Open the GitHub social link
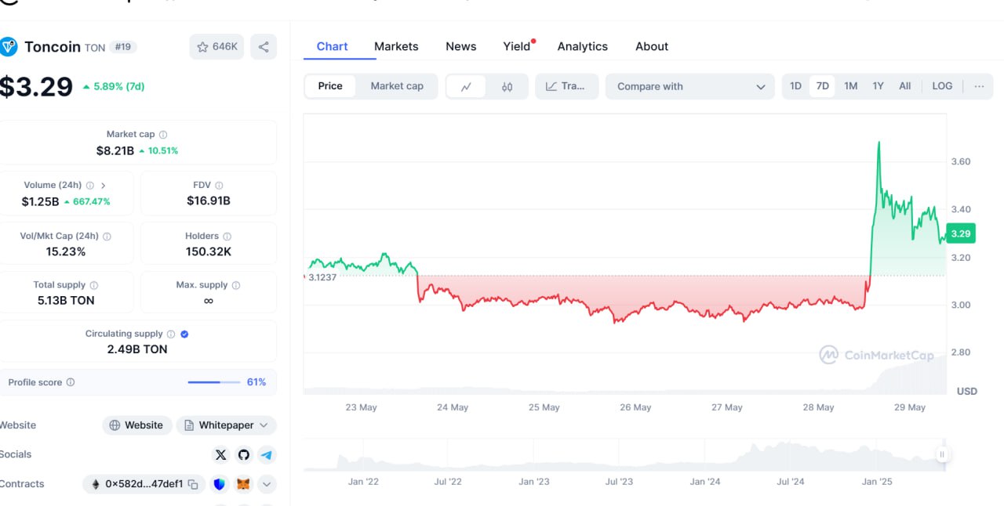 coord(244,455)
